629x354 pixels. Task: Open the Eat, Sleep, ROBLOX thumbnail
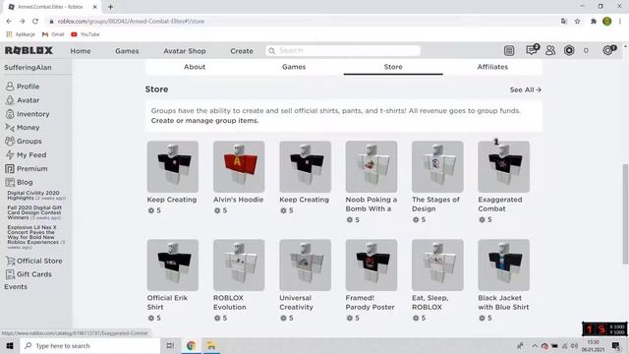click(437, 265)
